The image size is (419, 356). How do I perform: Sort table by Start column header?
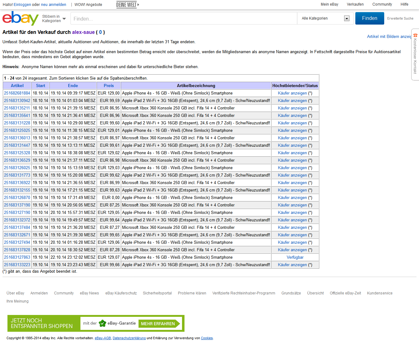pyautogui.click(x=40, y=86)
